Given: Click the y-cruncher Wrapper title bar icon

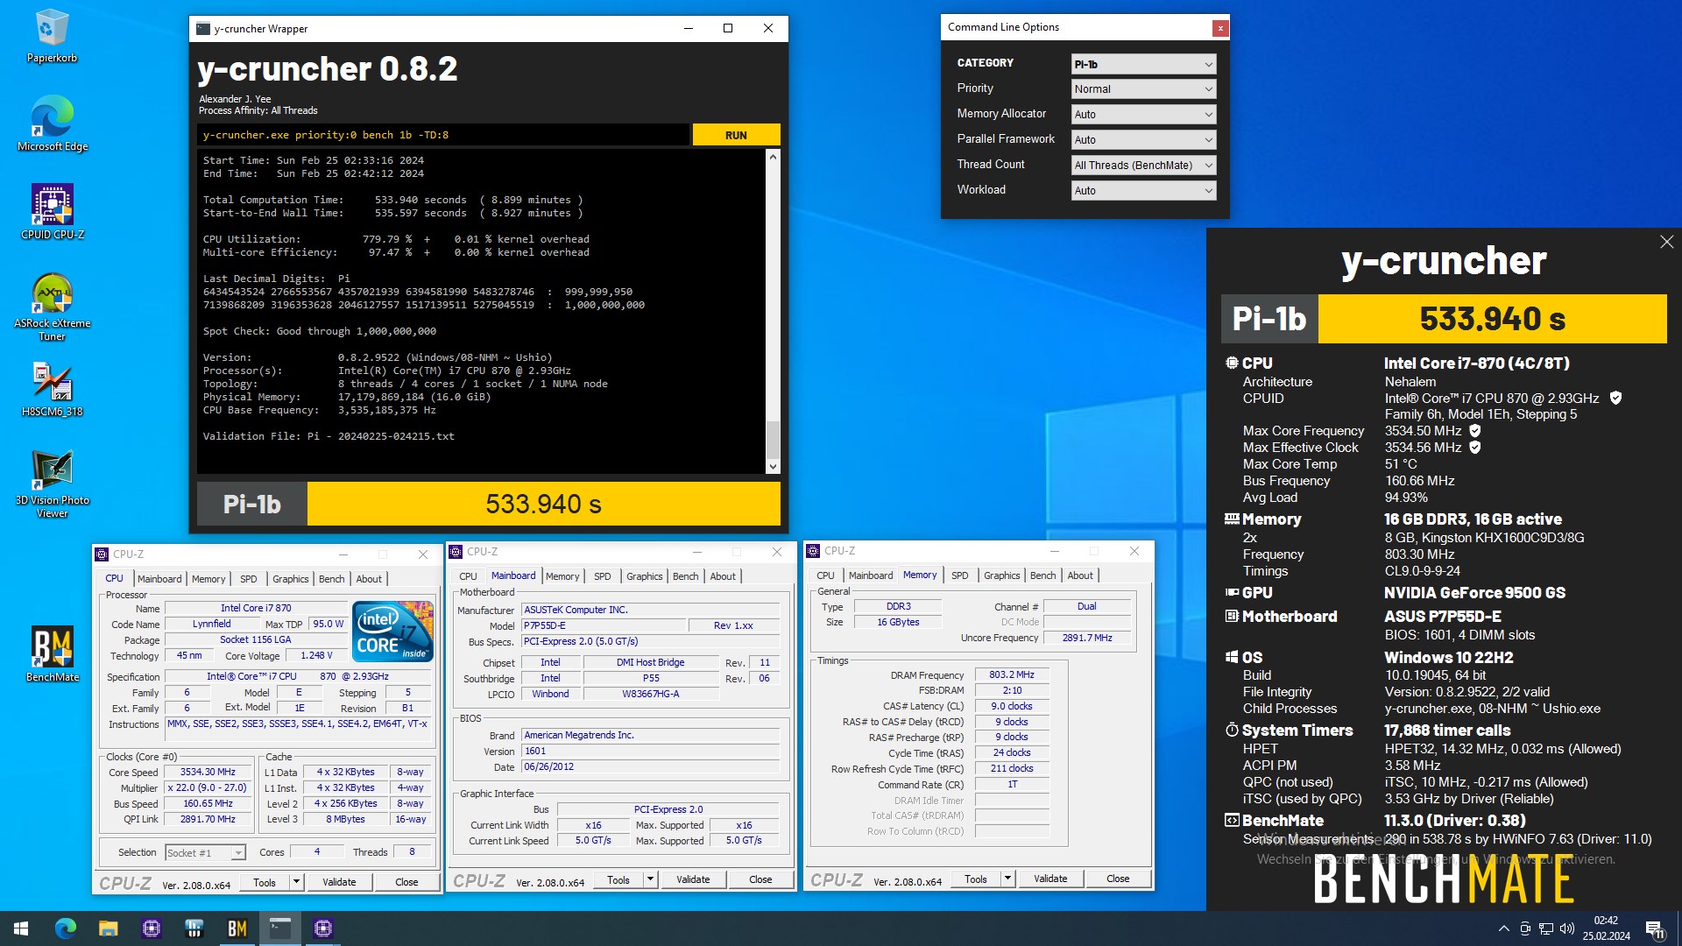Looking at the screenshot, I should [x=203, y=29].
